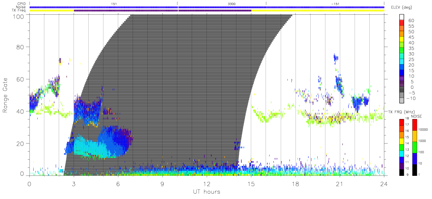432x199 pixels.
Task: Click the ELEV (deg) colorbar title
Action: pyautogui.click(x=401, y=7)
